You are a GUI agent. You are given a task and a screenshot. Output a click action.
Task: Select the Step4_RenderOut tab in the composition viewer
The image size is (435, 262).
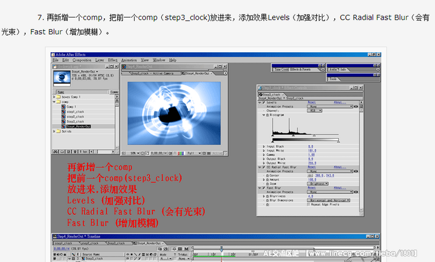(x=197, y=73)
